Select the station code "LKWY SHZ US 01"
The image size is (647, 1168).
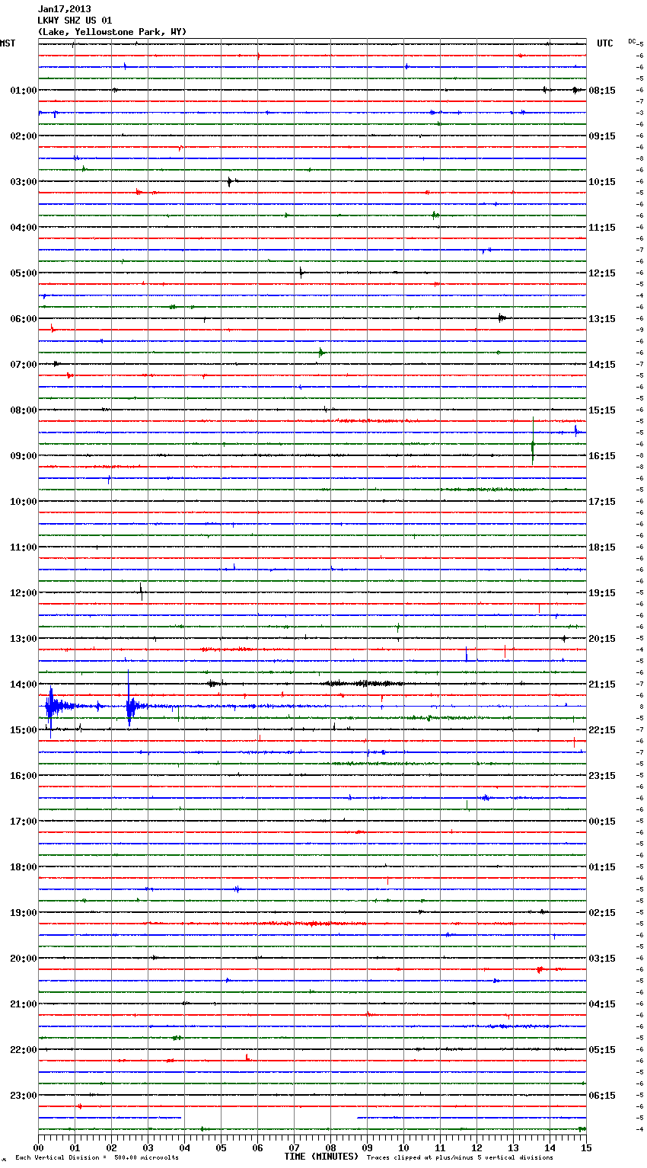(75, 21)
